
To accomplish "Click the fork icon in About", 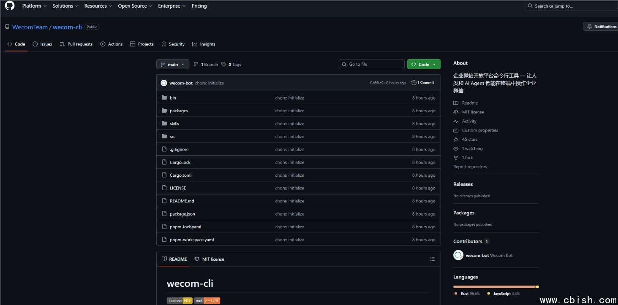I will click(x=456, y=158).
